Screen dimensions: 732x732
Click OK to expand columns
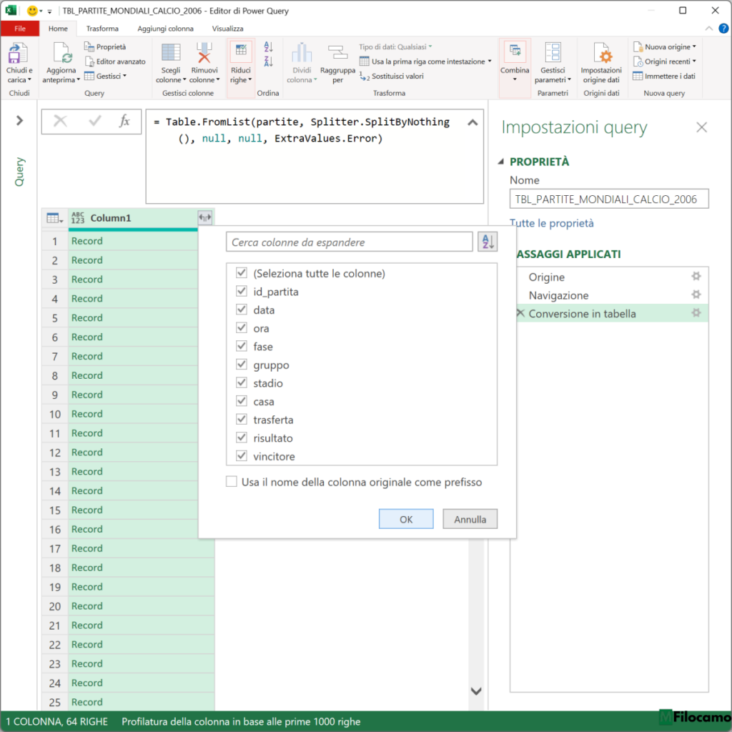(406, 519)
